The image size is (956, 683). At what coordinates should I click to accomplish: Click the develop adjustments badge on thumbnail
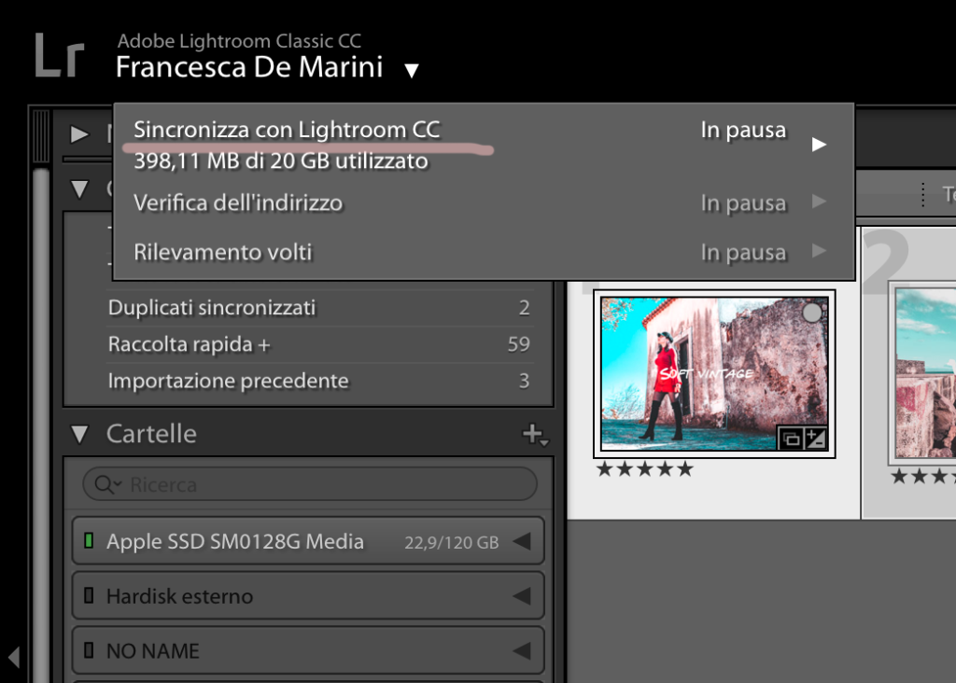tap(813, 439)
